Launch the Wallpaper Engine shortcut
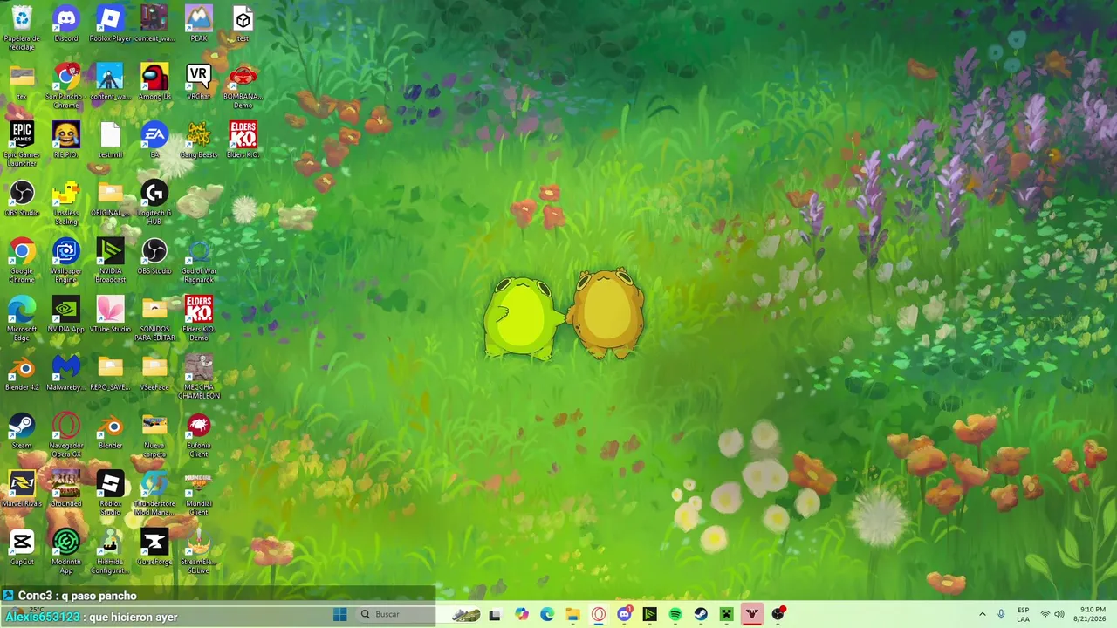1117x628 pixels. pyautogui.click(x=66, y=261)
